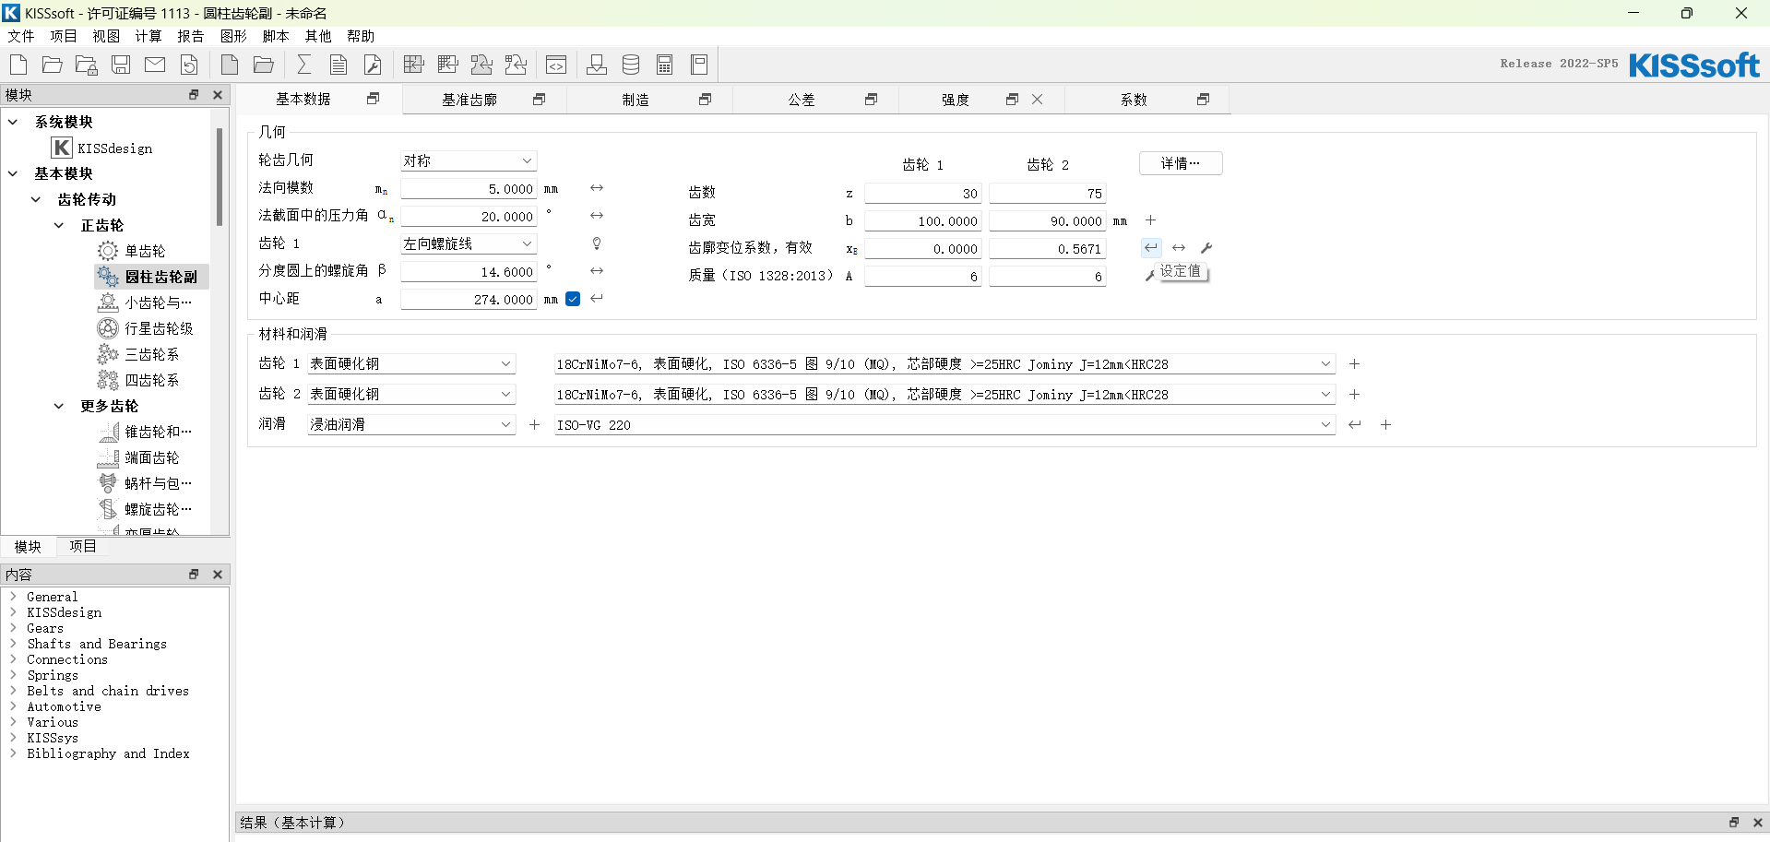Open the ISO-VG 220 lubricant dropdown
1770x842 pixels.
(x=944, y=425)
